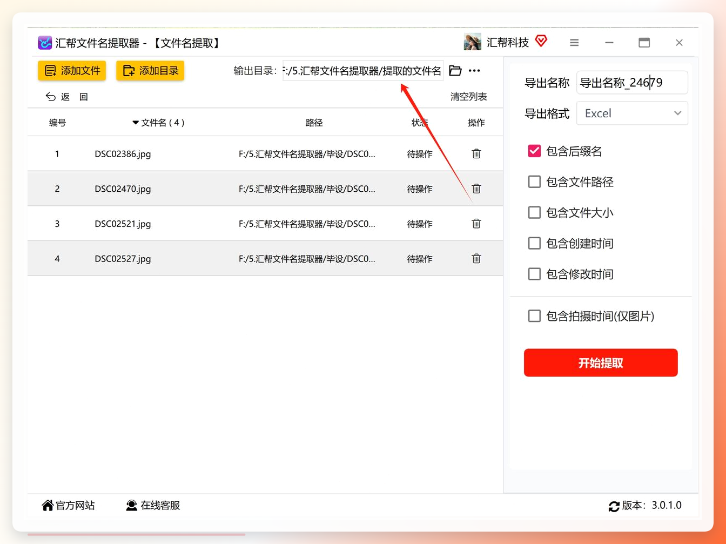Click 待操作 status in row 1
The image size is (726, 544).
(x=420, y=154)
